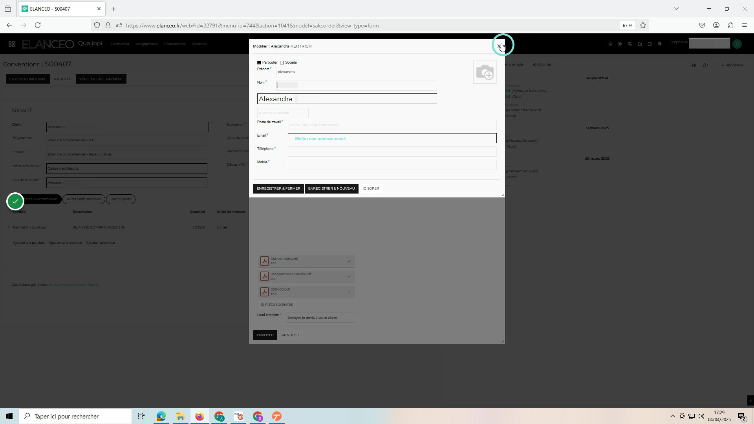The height and width of the screenshot is (424, 754).
Task: Click the Firefox icon in taskbar
Action: pyautogui.click(x=200, y=417)
